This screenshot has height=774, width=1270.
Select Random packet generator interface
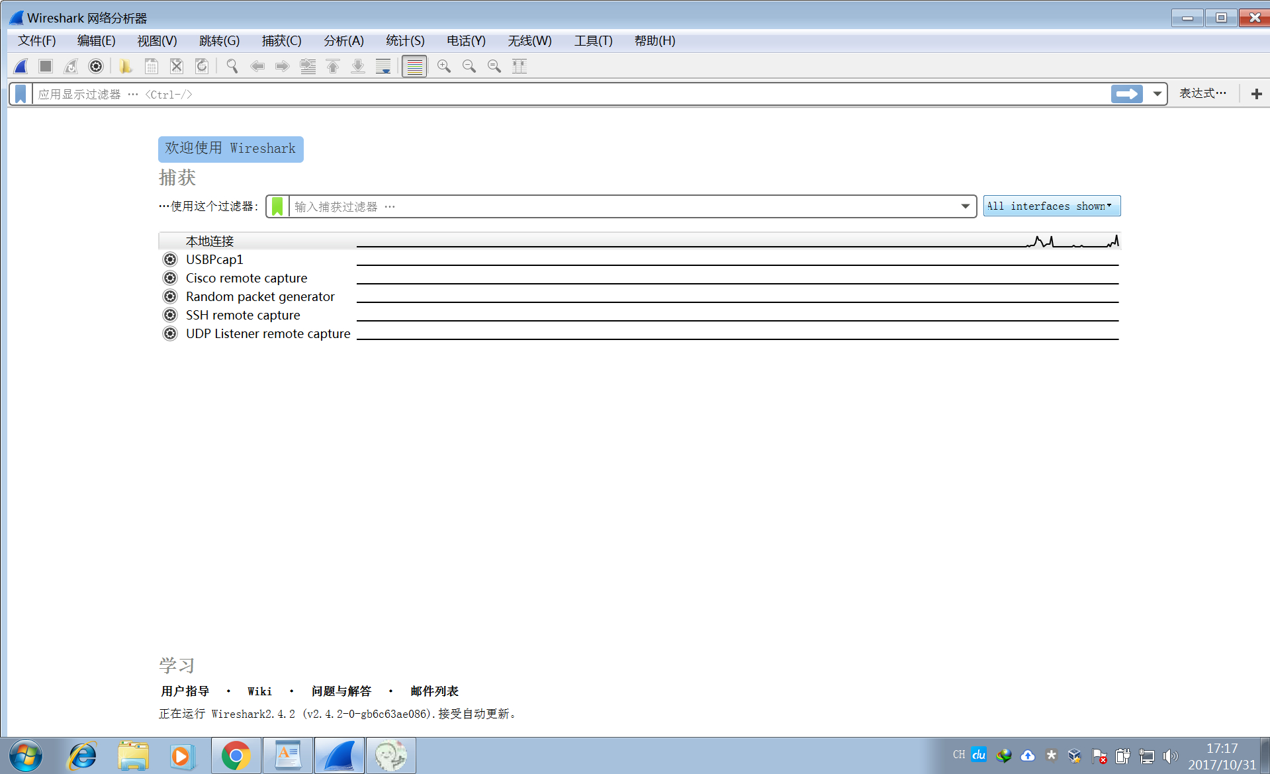pos(639,296)
